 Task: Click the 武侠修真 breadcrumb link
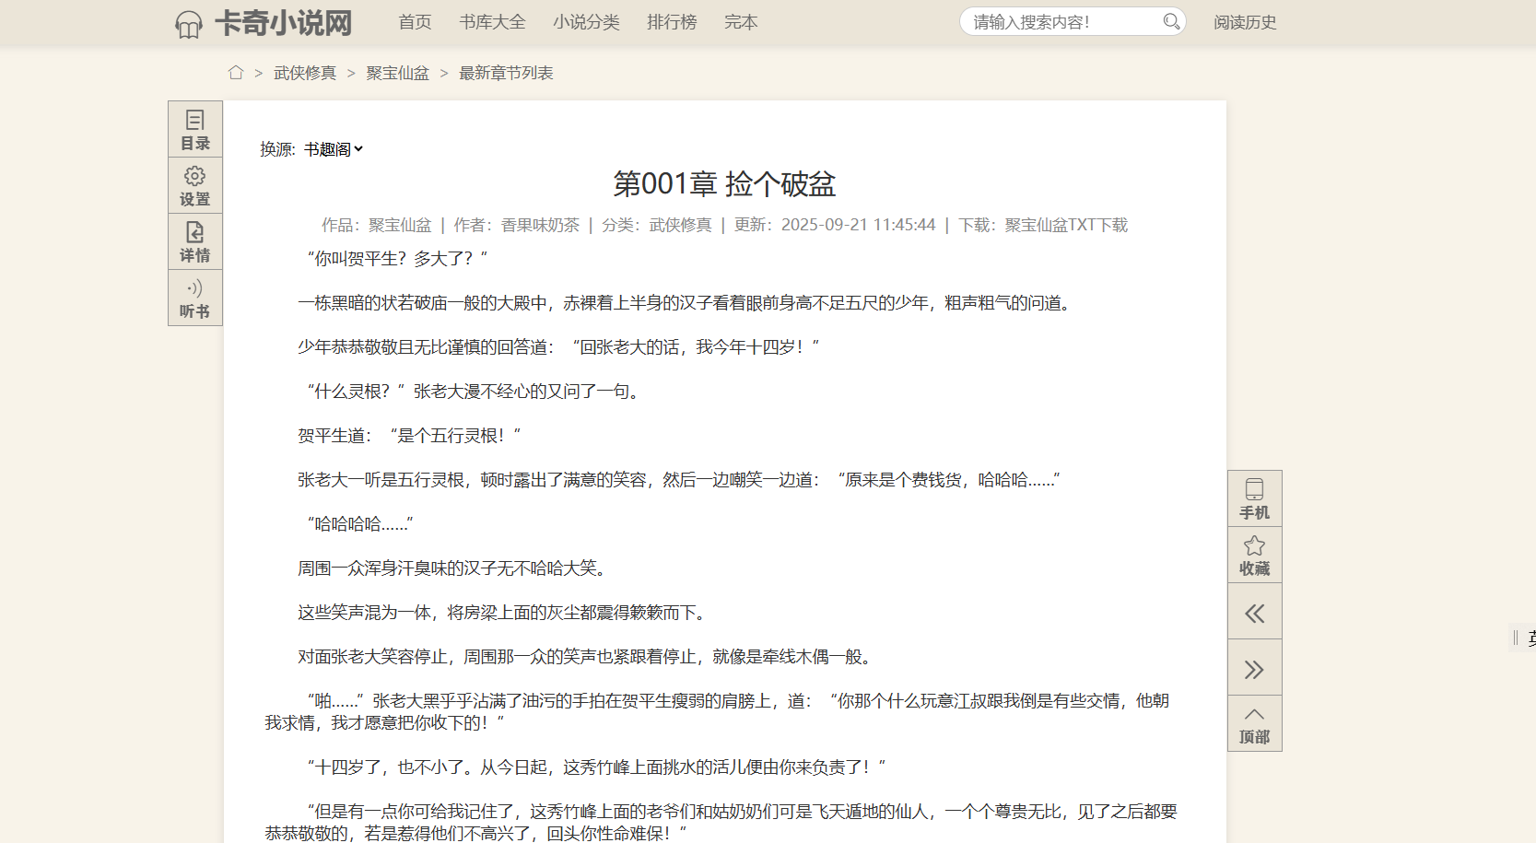[305, 73]
